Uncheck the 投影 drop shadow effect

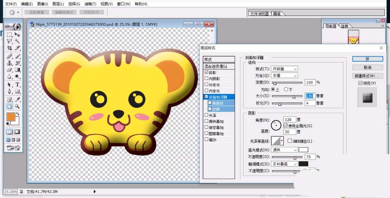click(x=206, y=72)
